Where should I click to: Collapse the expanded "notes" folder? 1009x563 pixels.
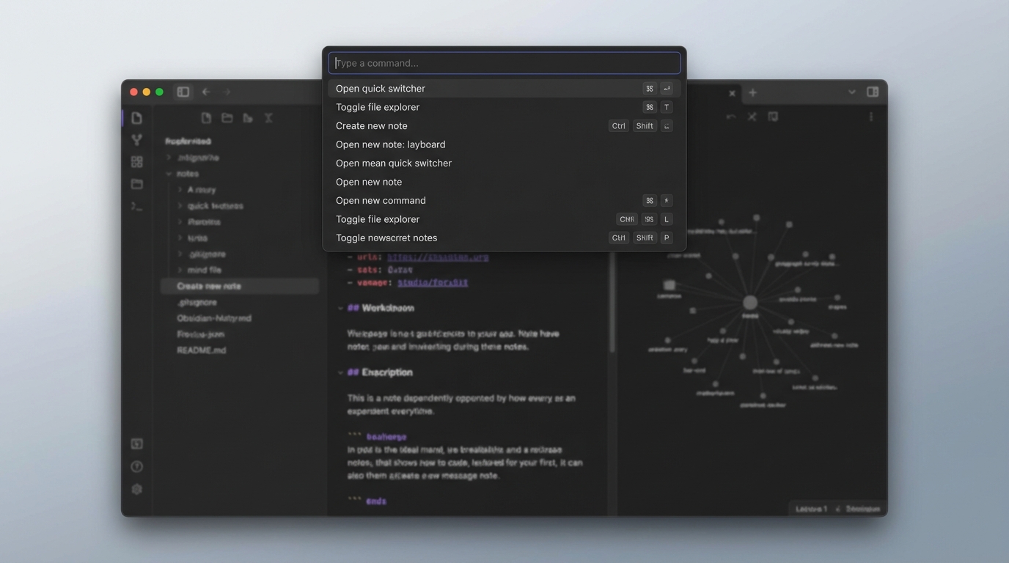click(x=169, y=174)
